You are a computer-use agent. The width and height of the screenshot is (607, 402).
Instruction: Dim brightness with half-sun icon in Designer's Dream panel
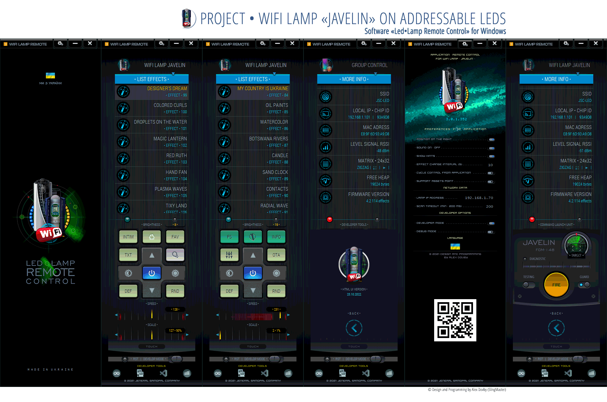click(x=128, y=273)
